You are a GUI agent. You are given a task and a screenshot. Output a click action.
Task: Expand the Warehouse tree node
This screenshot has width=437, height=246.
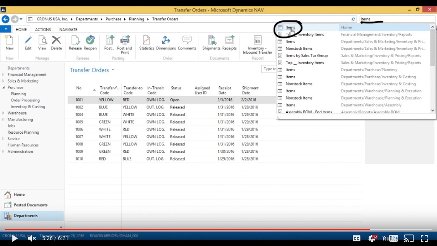tap(3, 113)
